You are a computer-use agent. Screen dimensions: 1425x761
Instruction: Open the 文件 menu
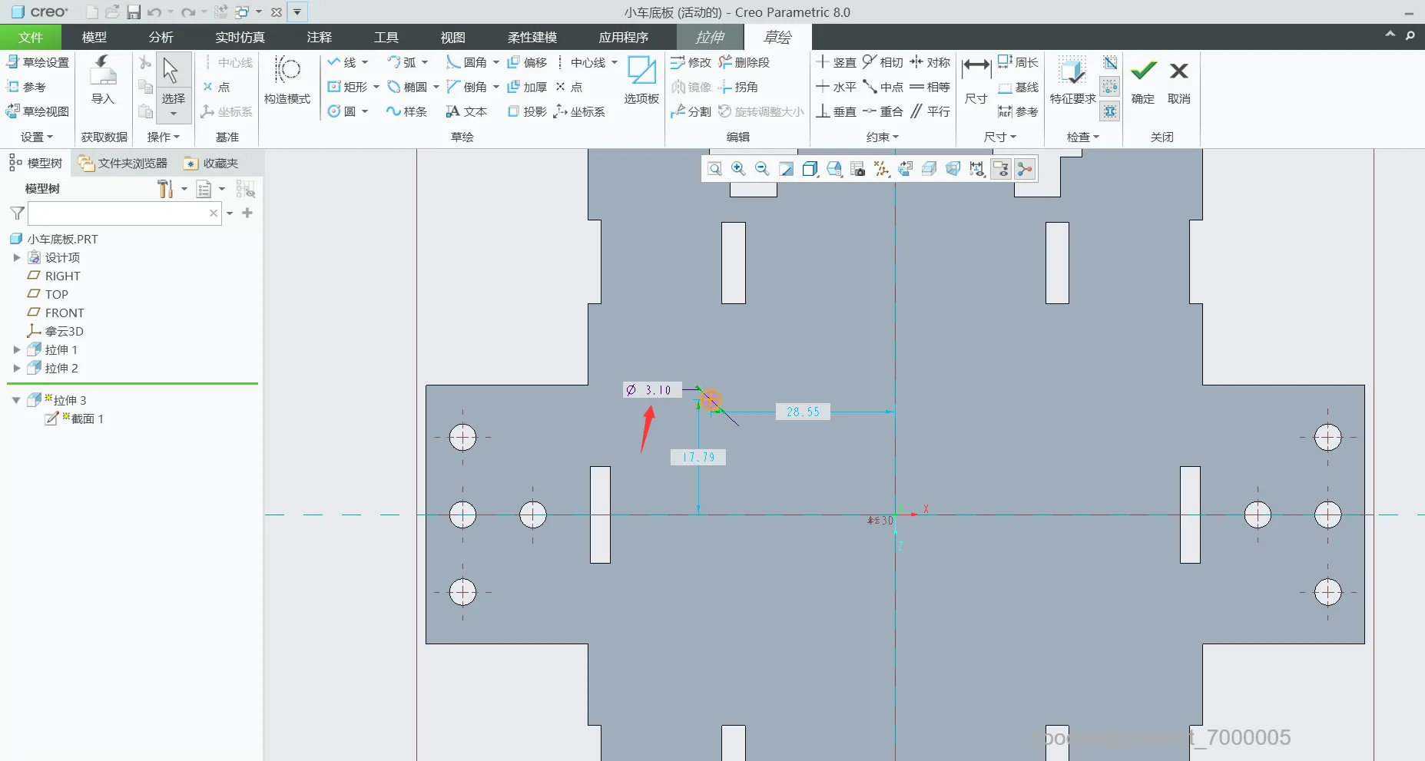coord(31,37)
